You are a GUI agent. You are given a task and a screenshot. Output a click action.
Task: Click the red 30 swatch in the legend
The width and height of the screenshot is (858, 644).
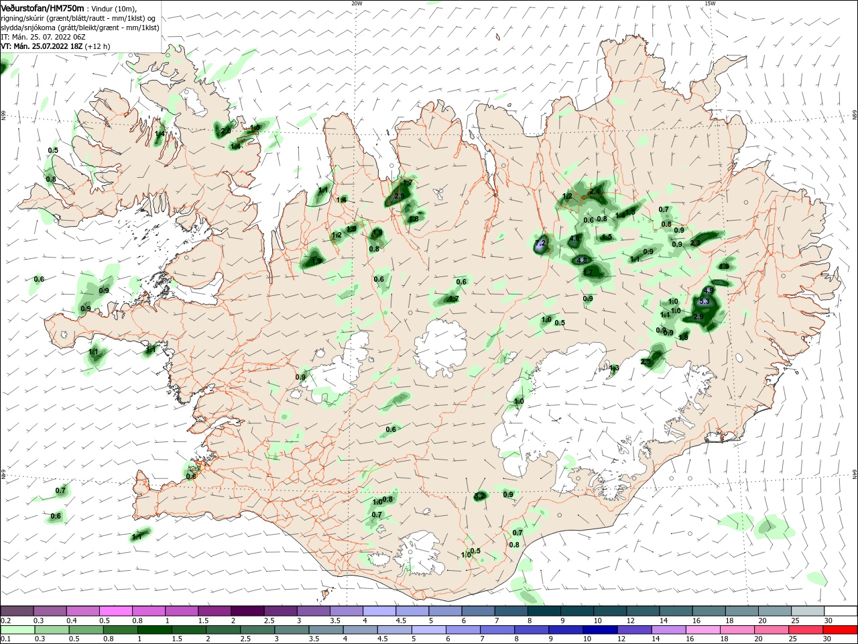(x=840, y=630)
